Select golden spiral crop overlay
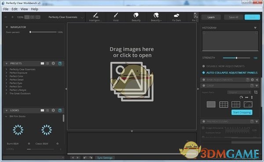The height and width of the screenshot is (162, 264). point(248,104)
